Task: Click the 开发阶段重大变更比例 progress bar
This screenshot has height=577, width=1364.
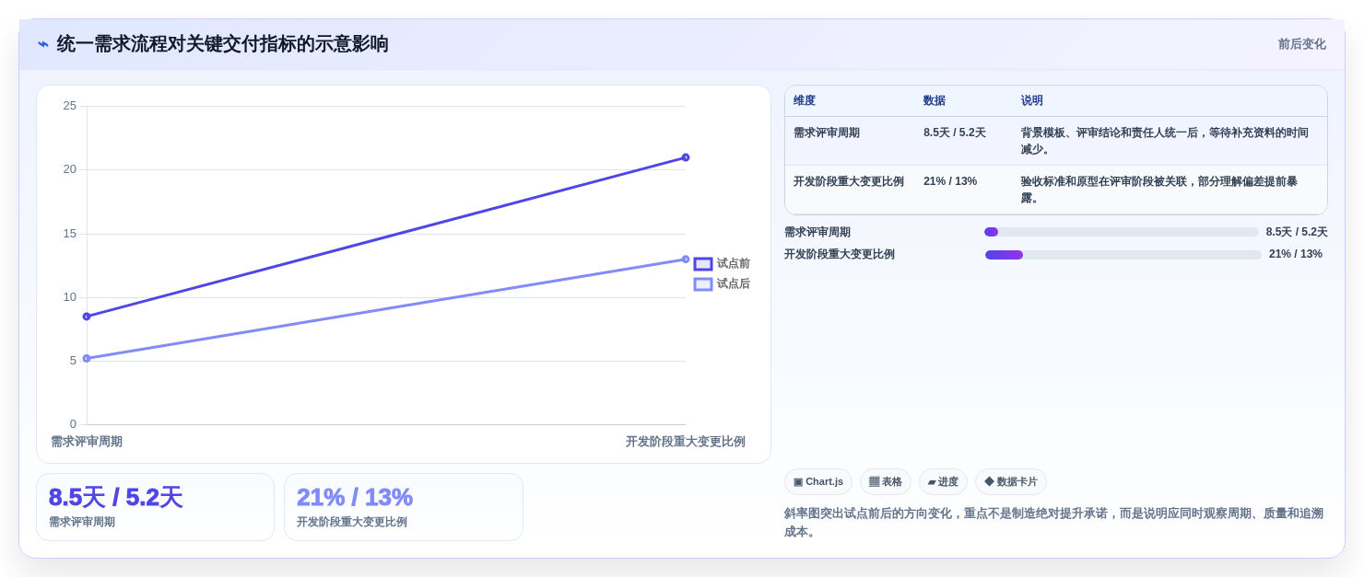Action: click(1123, 255)
